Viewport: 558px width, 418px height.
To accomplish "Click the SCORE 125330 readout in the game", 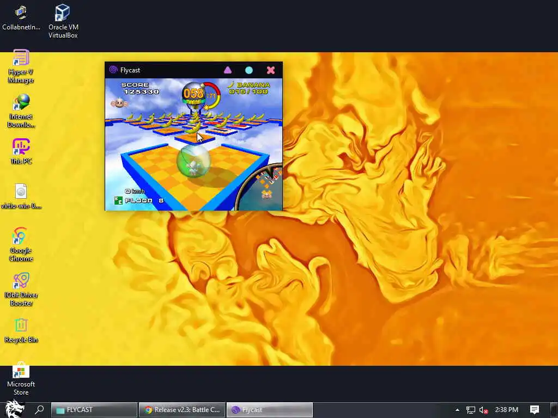I will coord(140,88).
